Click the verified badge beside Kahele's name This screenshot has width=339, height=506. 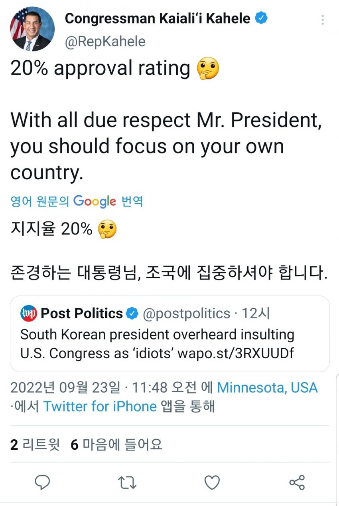261,18
